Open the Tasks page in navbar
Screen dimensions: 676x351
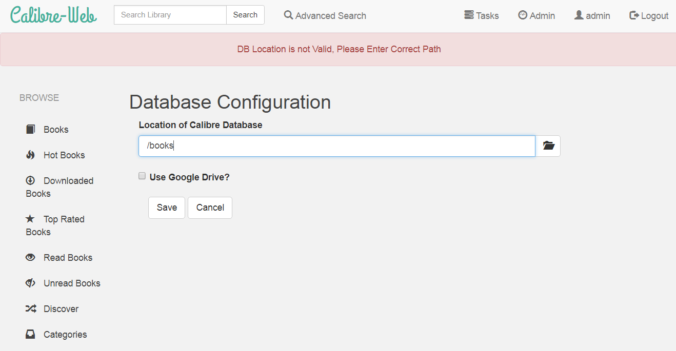(481, 15)
